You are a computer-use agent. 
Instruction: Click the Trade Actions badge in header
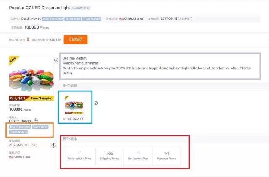[x=91, y=19]
